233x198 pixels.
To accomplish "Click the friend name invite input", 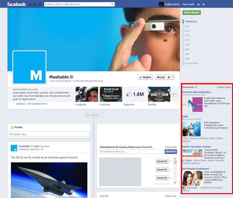I will pos(132,151).
